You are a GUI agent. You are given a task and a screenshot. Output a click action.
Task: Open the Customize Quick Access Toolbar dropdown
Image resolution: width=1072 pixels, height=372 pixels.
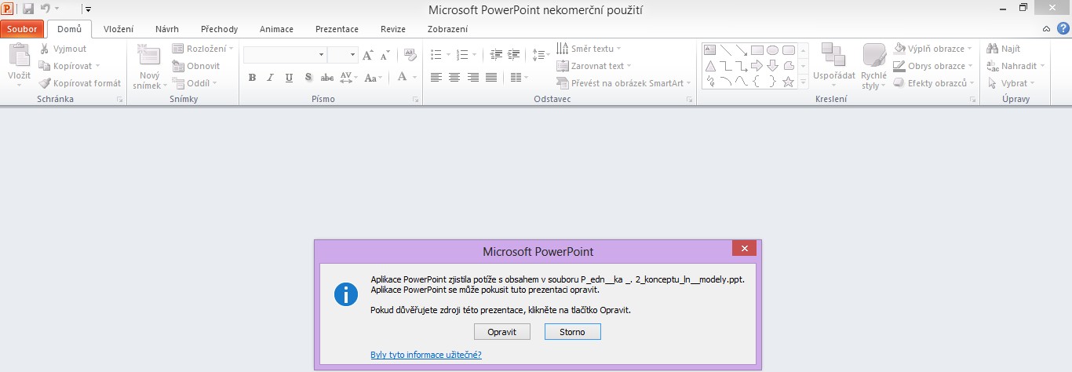(88, 9)
